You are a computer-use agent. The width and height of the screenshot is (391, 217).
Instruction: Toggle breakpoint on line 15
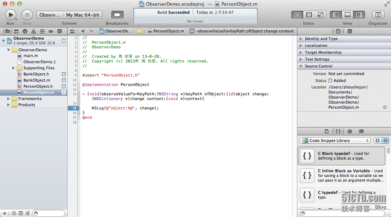pos(74,108)
